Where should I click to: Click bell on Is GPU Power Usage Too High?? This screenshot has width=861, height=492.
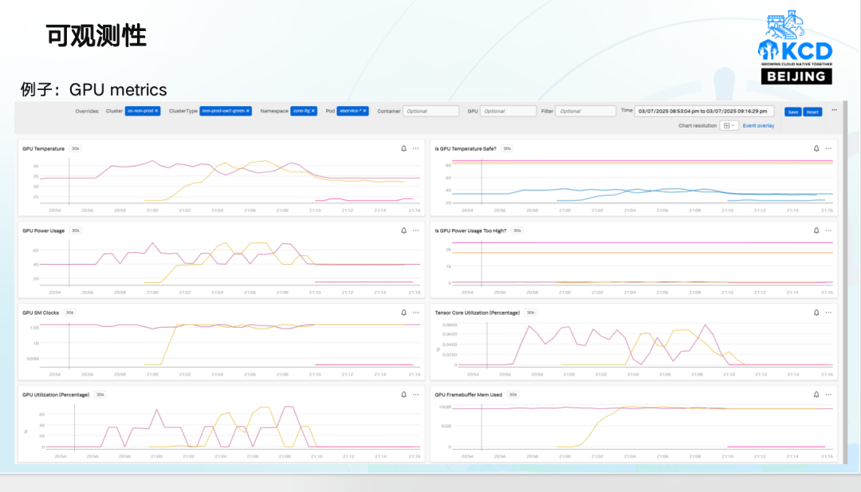click(x=816, y=230)
